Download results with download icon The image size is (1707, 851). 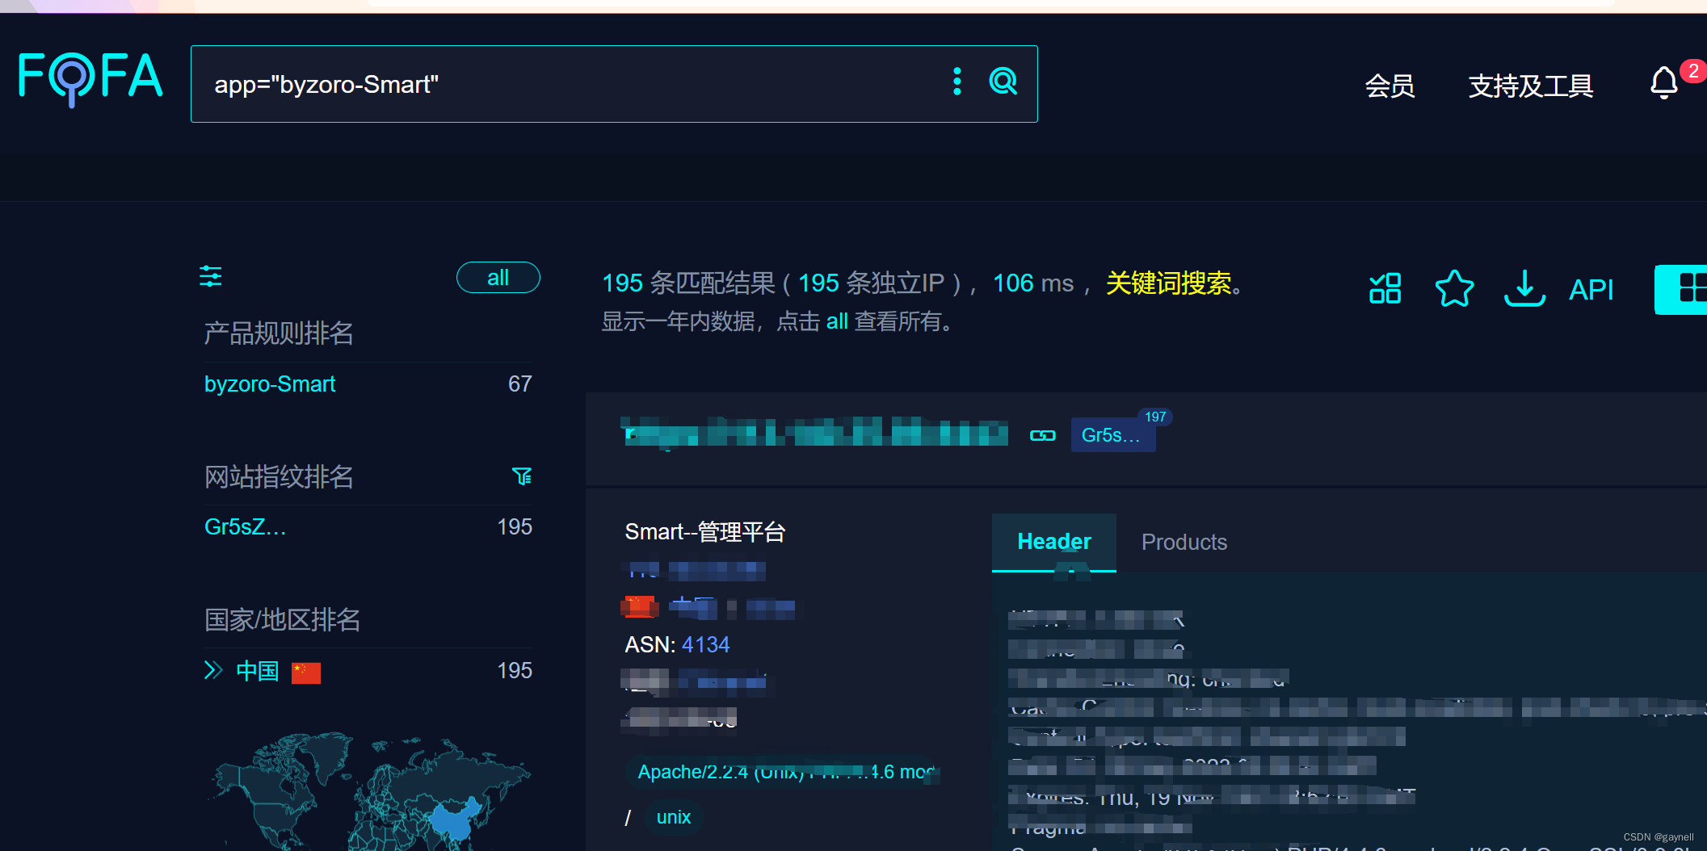point(1524,288)
